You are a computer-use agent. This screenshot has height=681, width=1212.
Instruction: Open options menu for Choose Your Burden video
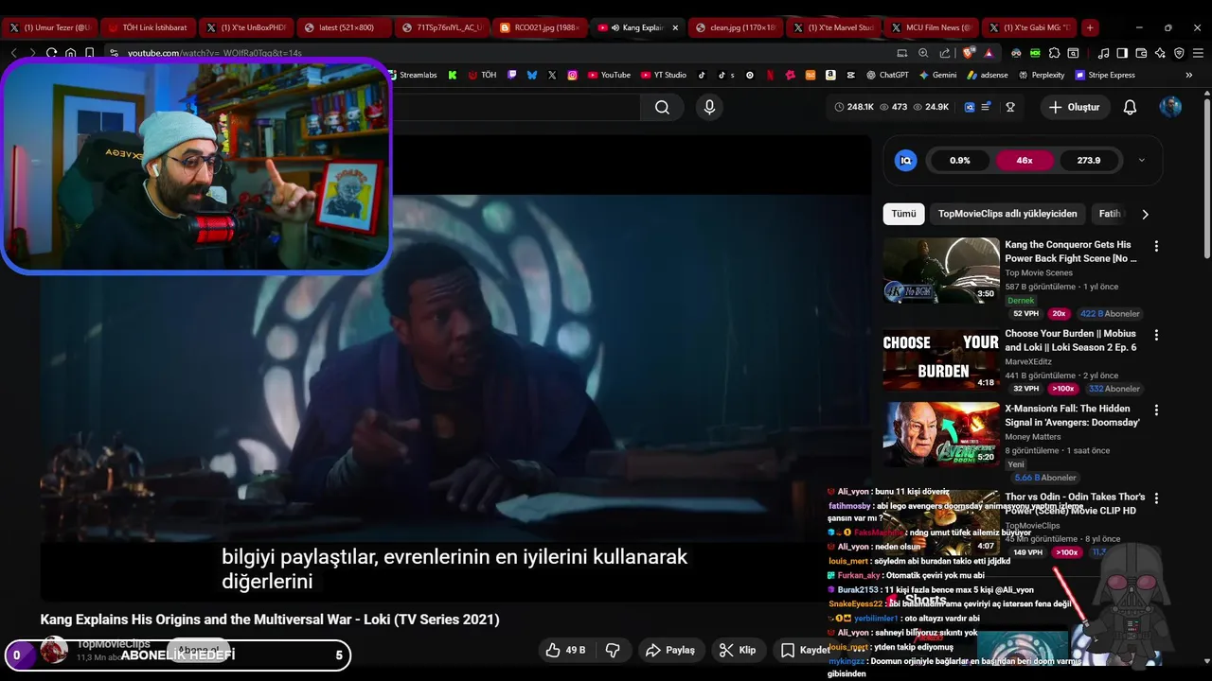point(1155,335)
